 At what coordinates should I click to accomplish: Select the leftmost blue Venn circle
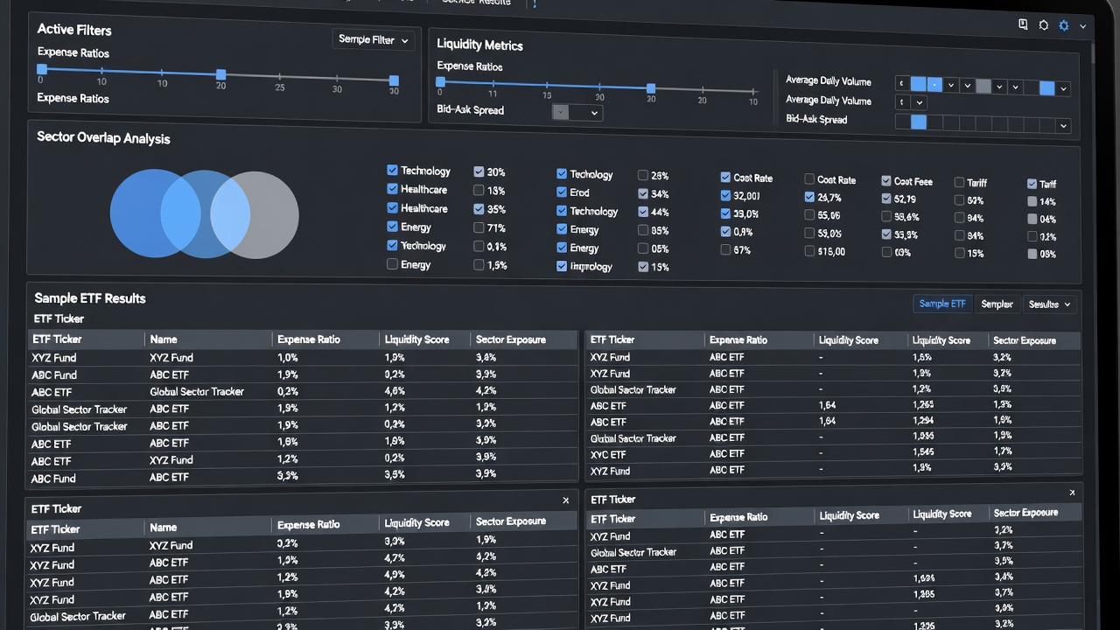(x=154, y=213)
